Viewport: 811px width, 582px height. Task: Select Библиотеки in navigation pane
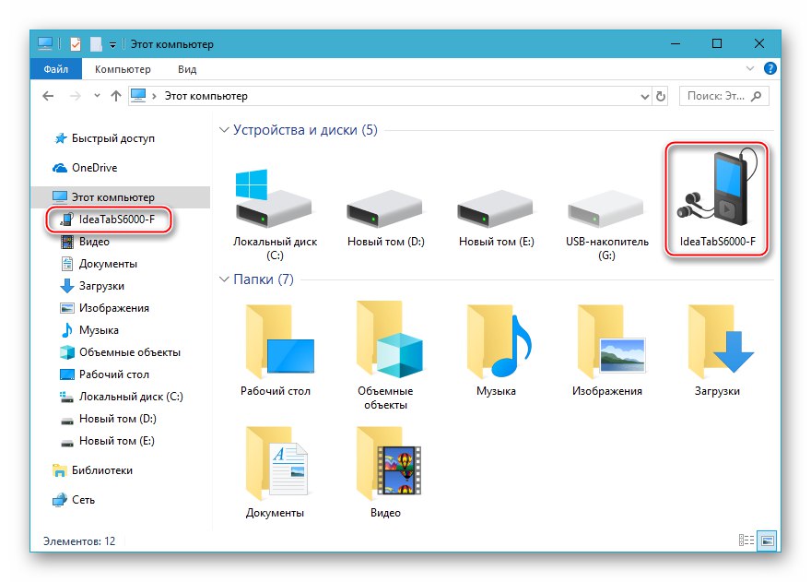click(x=93, y=470)
